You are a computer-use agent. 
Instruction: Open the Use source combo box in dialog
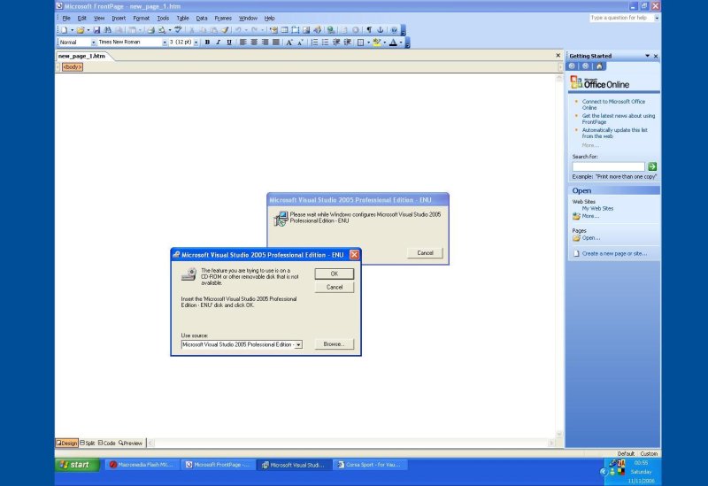pos(298,344)
